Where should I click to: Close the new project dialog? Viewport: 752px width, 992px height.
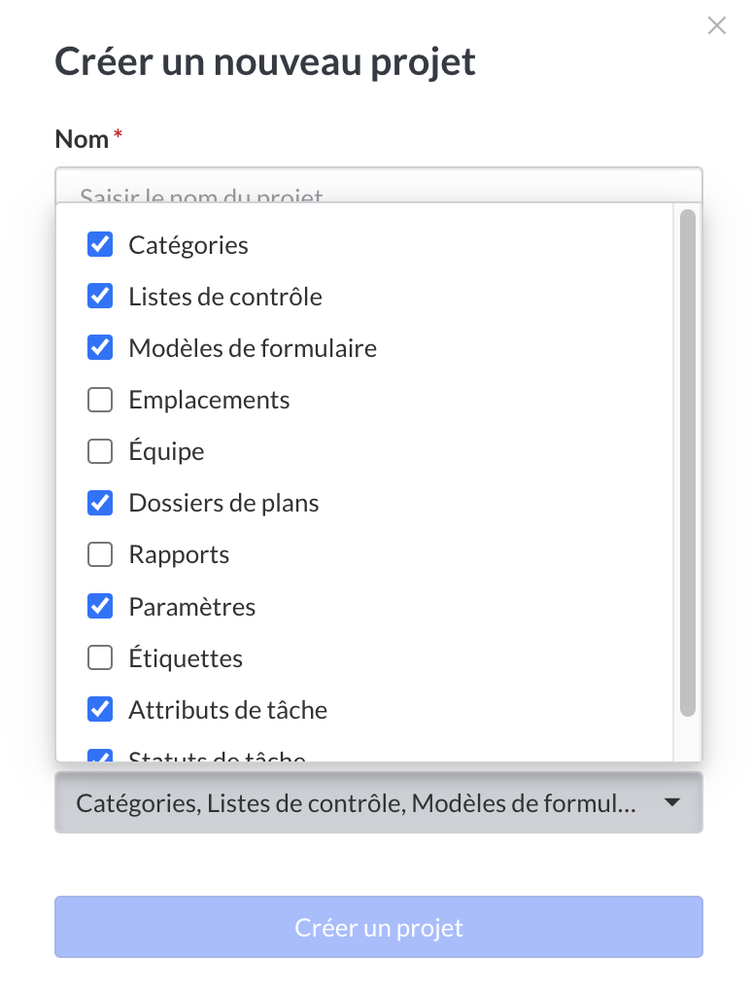717,26
